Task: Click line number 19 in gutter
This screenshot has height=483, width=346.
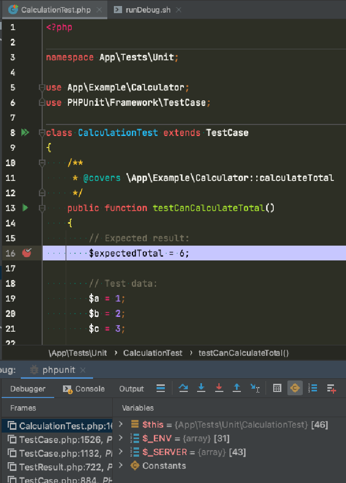Action: coord(10,298)
